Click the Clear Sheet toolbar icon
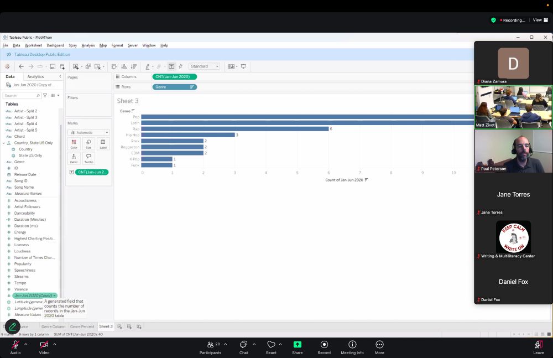553x358 pixels. (98, 66)
